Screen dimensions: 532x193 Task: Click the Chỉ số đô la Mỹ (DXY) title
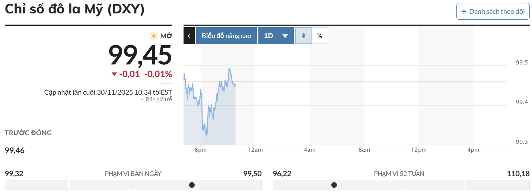pos(74,9)
